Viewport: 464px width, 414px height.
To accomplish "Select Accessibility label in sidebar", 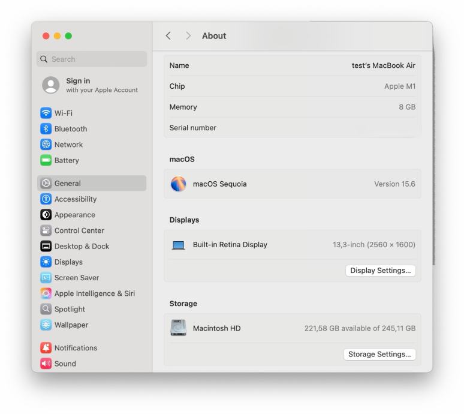I will [x=76, y=199].
